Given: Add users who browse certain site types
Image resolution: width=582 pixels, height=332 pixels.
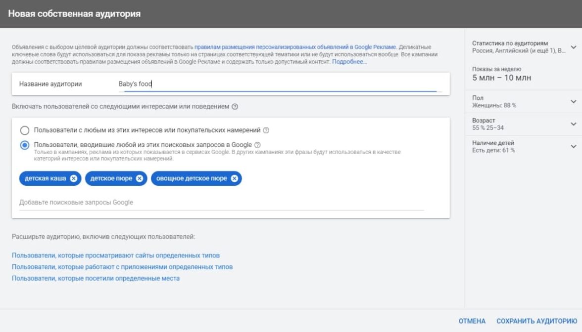Looking at the screenshot, I should (x=116, y=255).
